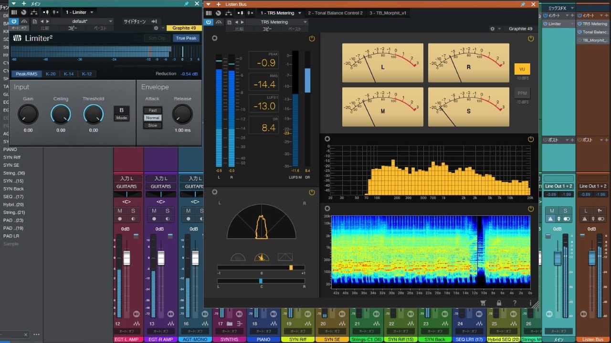Viewport: 611px width, 343px height.
Task: Click the TR5 info icon
Action: pyautogui.click(x=530, y=303)
